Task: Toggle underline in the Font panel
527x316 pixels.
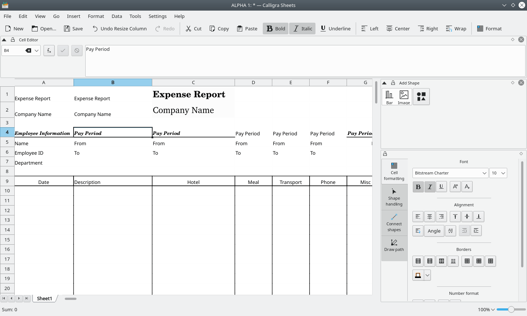Action: click(441, 187)
